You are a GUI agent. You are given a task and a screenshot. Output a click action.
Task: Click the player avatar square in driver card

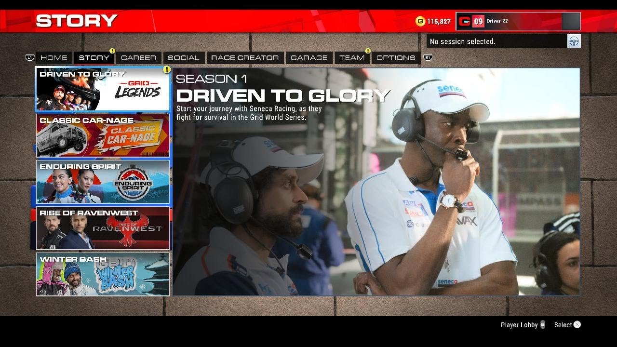point(571,21)
